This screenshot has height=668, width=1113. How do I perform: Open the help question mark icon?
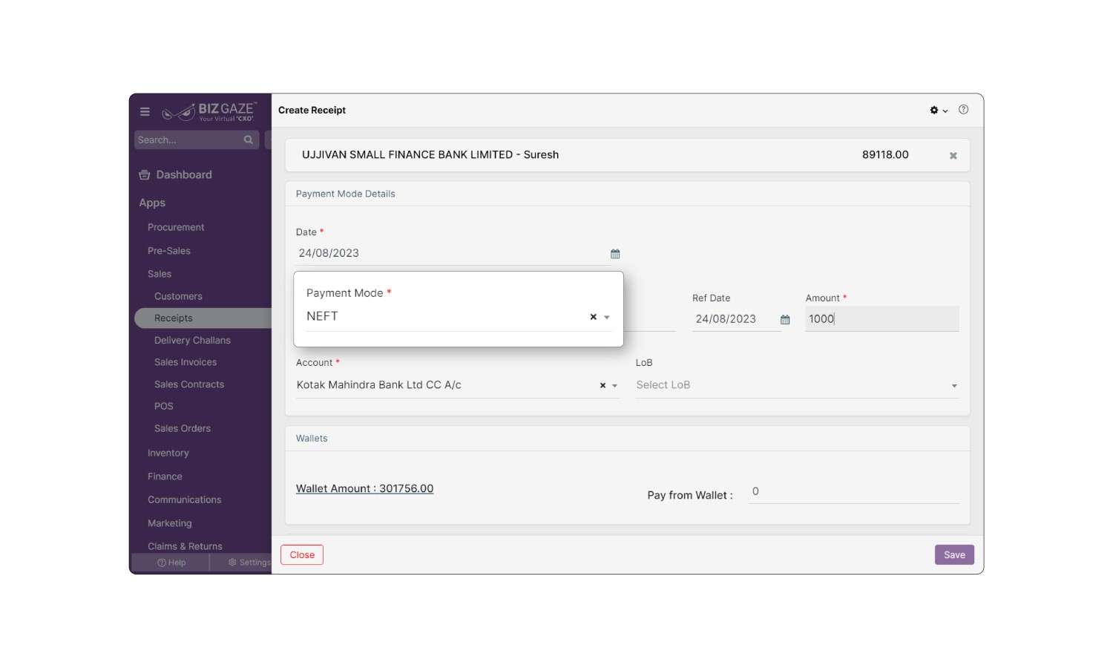point(963,110)
